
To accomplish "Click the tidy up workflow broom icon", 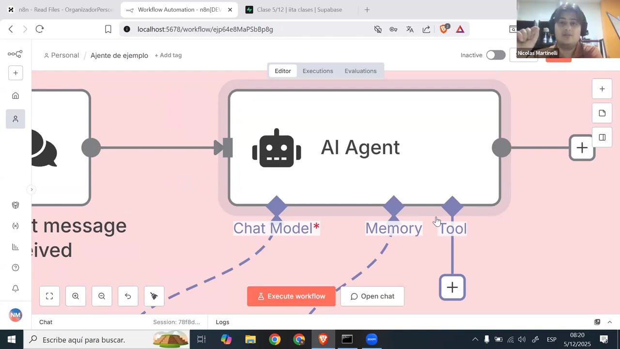I will coord(154,296).
